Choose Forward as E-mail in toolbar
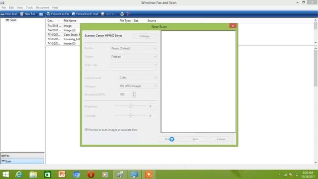The width and height of the screenshot is (318, 179). tap(85, 14)
